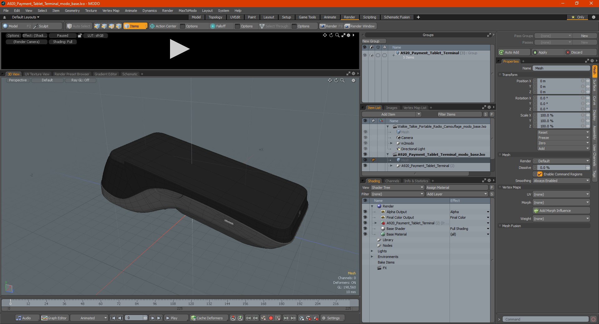Switch to UV Texture View tab
The width and height of the screenshot is (599, 324).
(37, 74)
